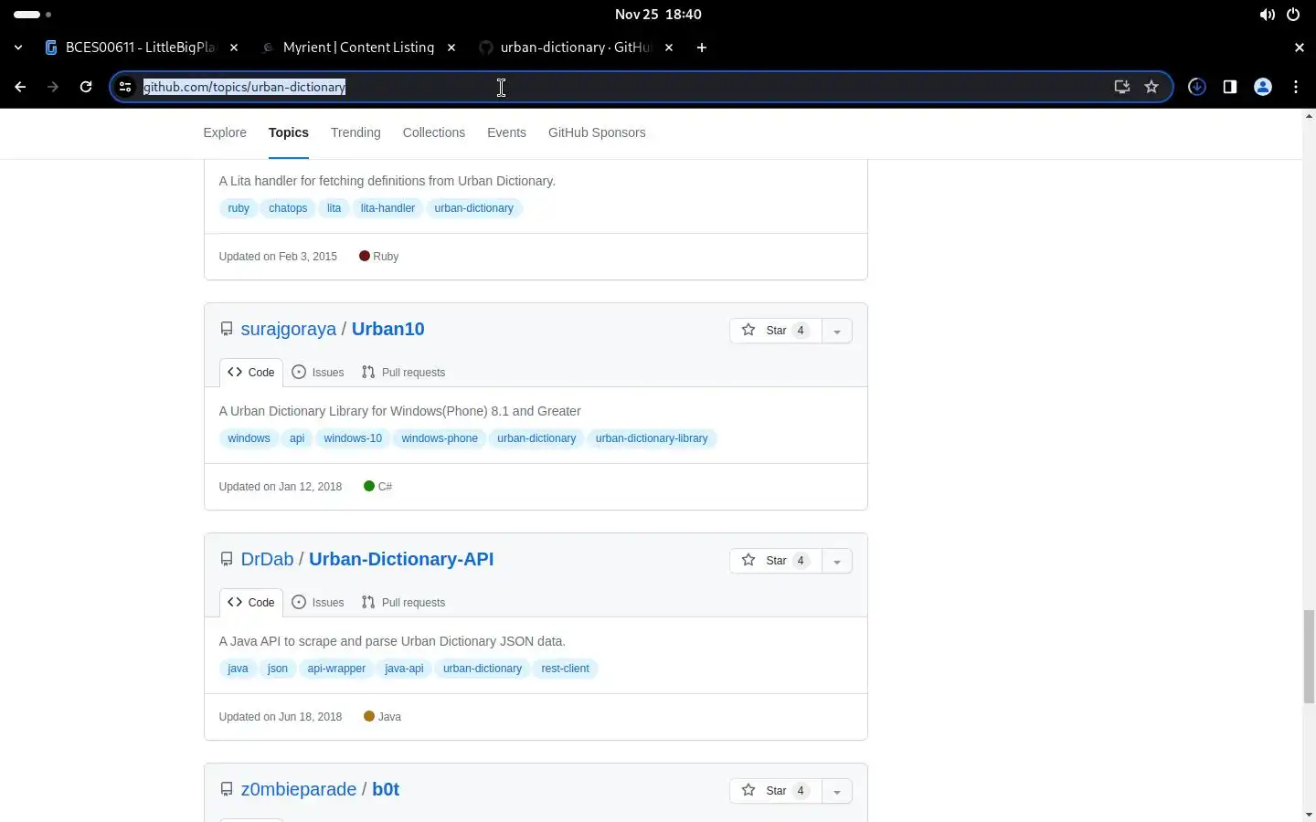The image size is (1316, 822).
Task: Open the Collections navigation item
Action: [434, 132]
